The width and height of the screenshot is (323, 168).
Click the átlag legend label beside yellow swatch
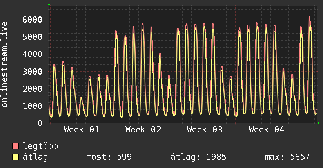click(x=35, y=157)
